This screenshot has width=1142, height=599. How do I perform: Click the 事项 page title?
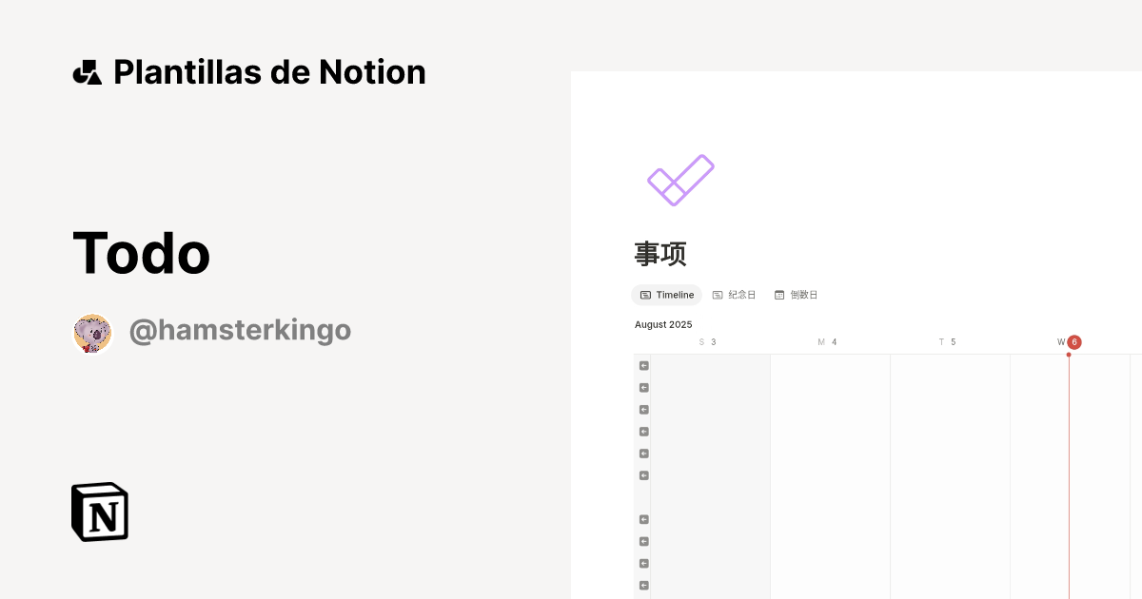pyautogui.click(x=660, y=254)
